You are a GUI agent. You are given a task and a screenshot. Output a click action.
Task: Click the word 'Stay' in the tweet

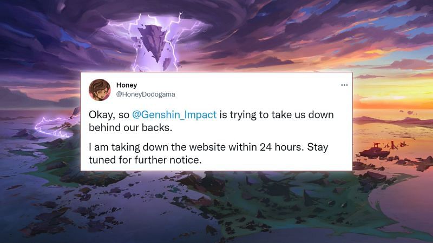(318, 147)
